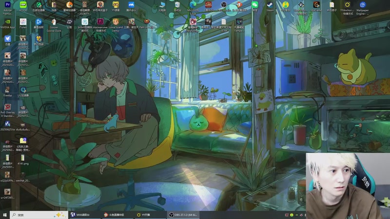Open Wallpaper Engine desktop shortcut
Viewport: 390px width, 219px height.
click(362, 8)
